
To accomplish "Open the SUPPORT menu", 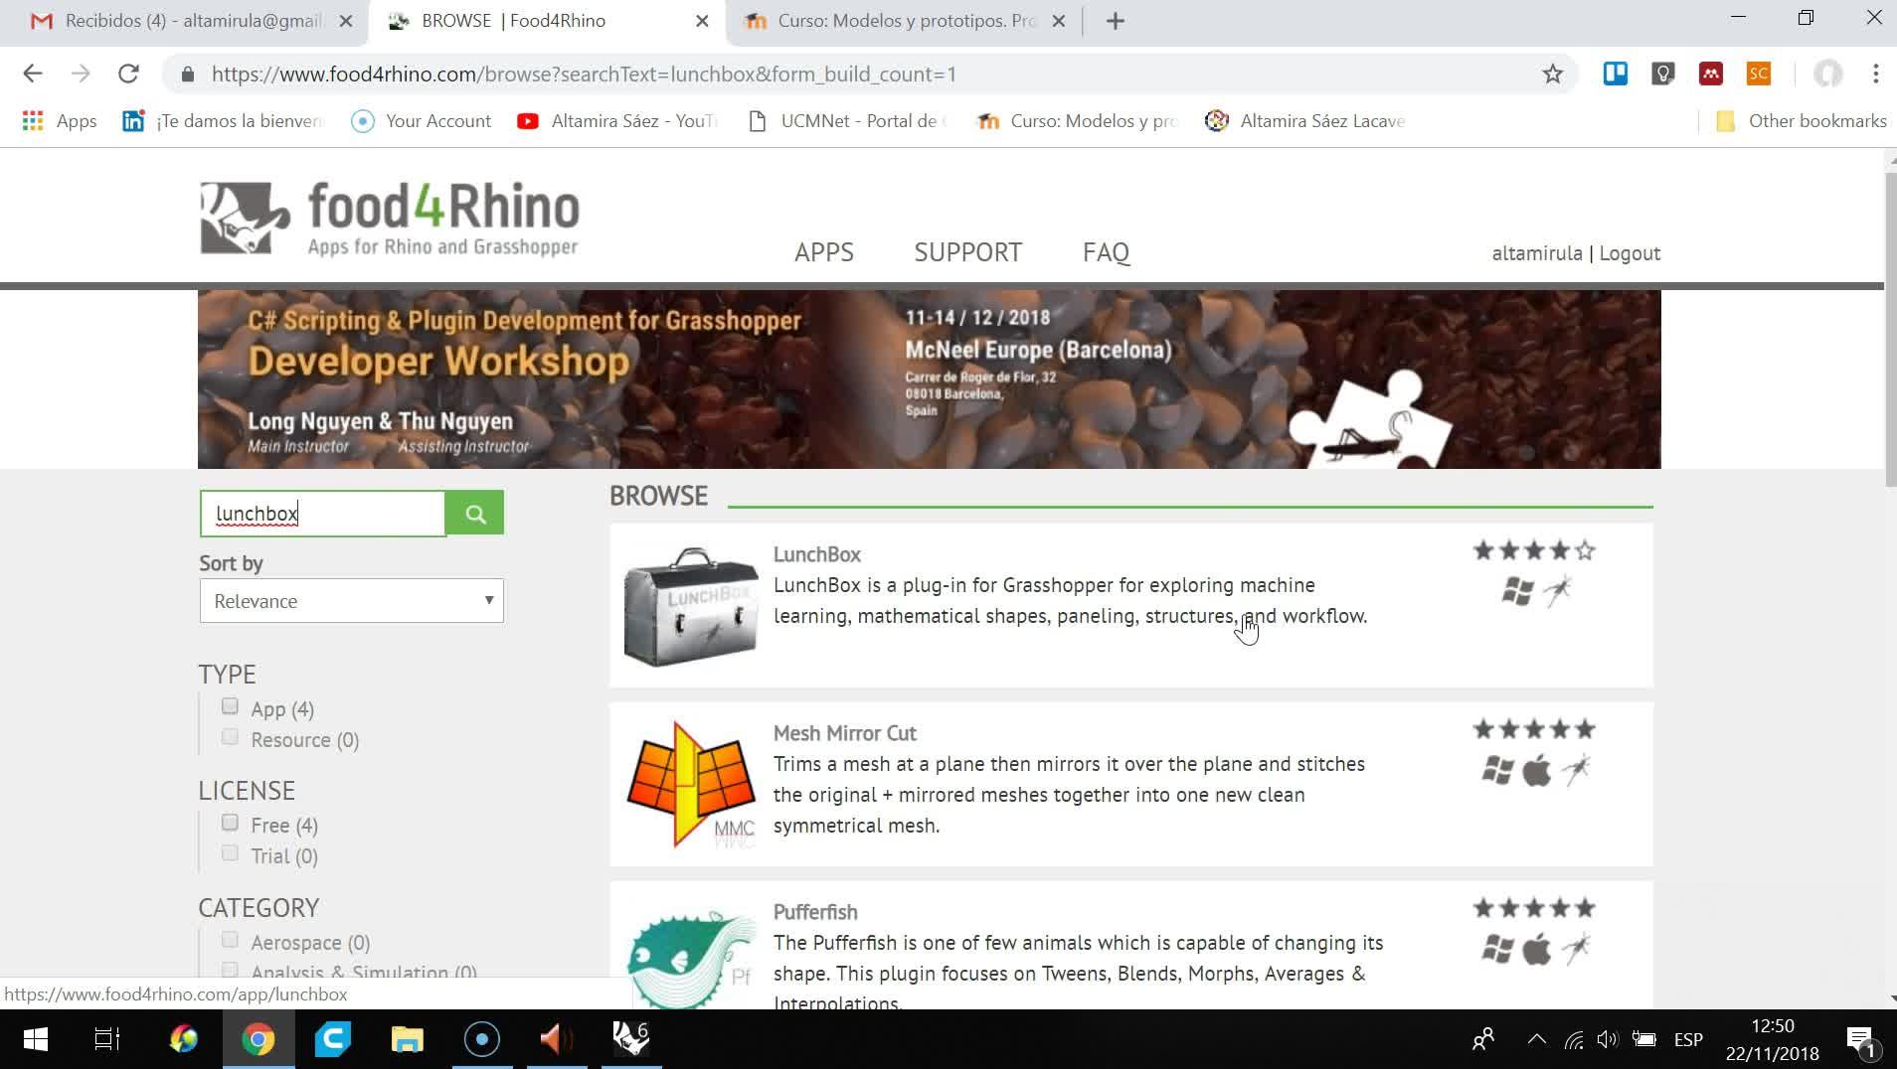I will pyautogui.click(x=967, y=252).
